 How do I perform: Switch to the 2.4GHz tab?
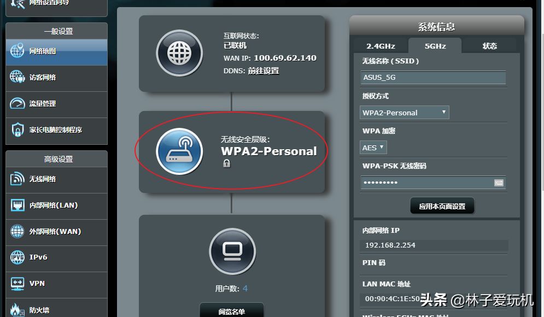(381, 46)
